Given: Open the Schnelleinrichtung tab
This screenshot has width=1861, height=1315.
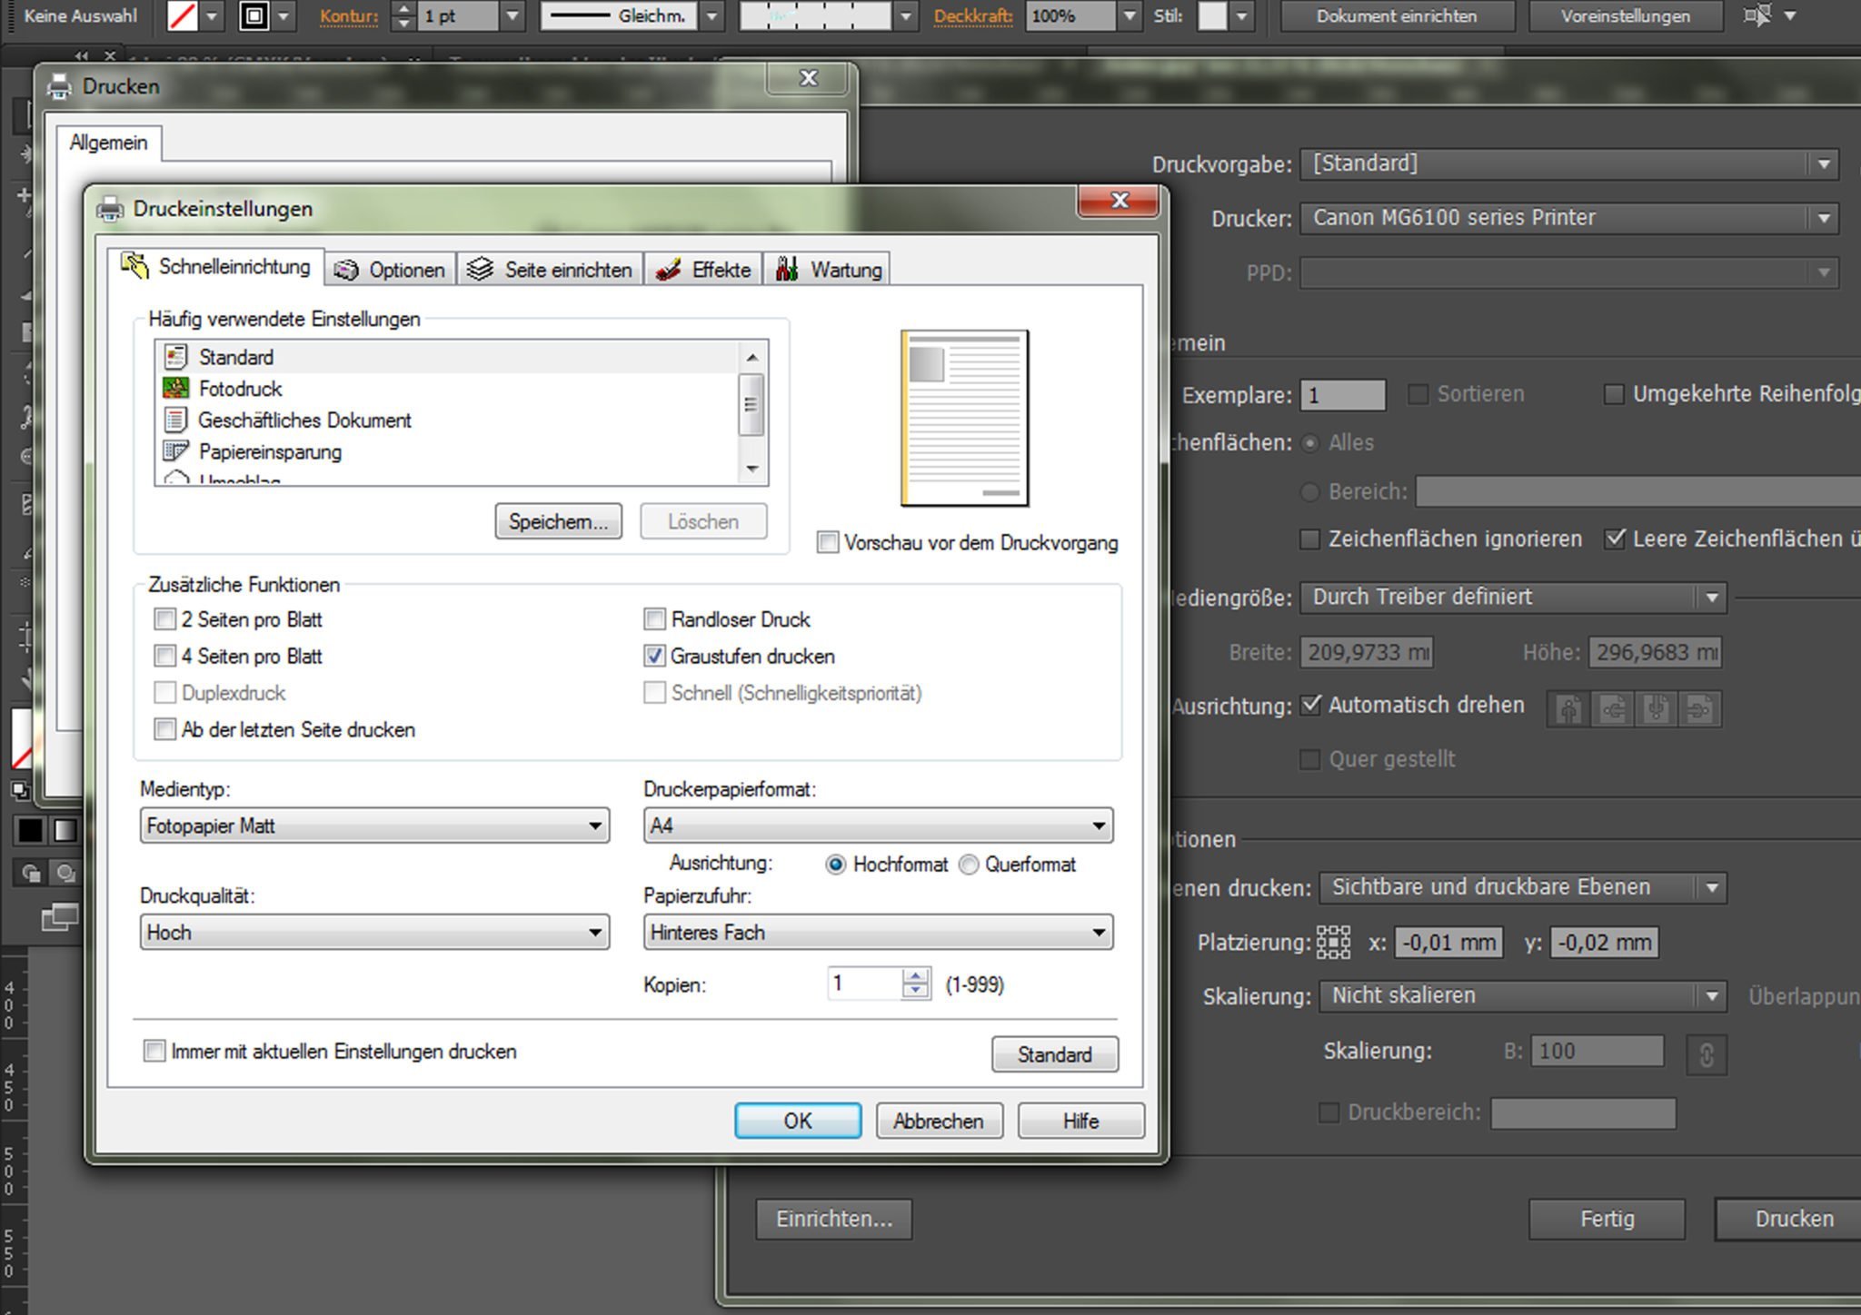Looking at the screenshot, I should pyautogui.click(x=216, y=266).
